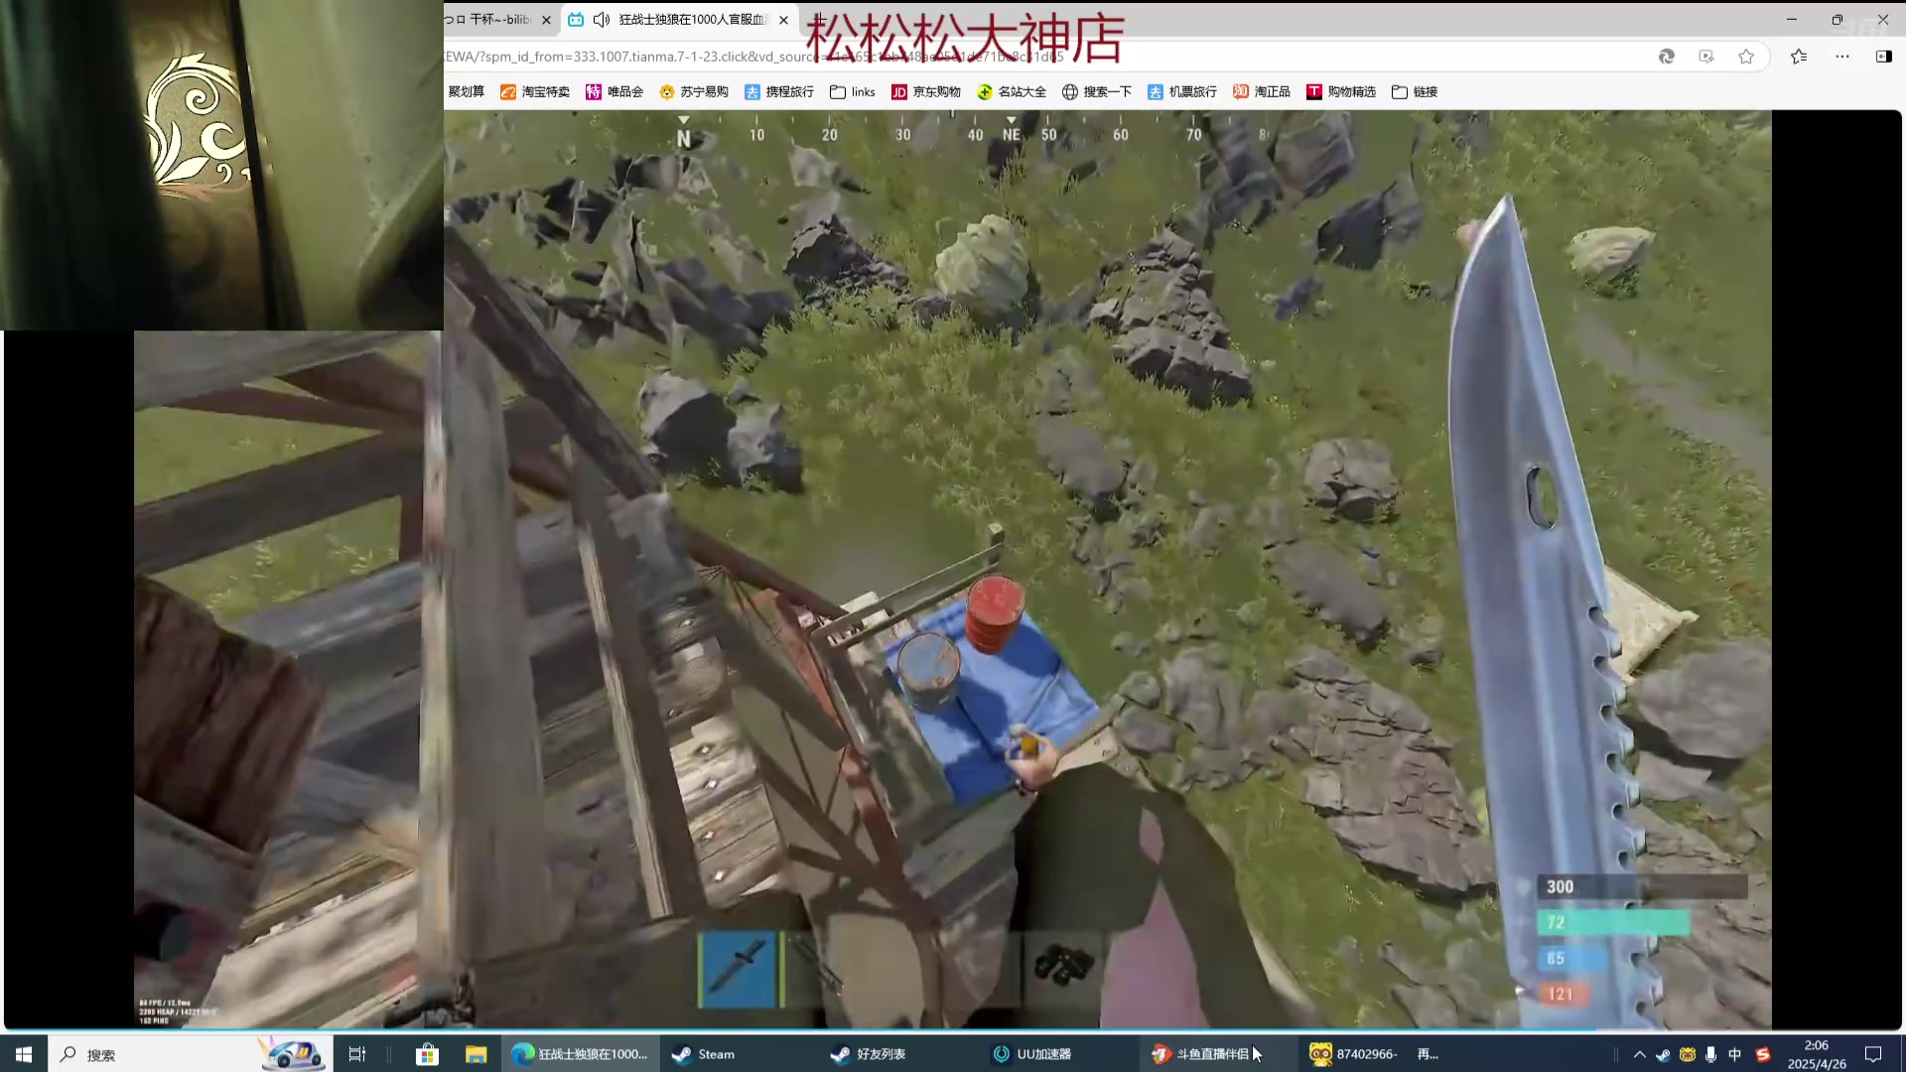
Task: Mute the playing bilibili tab audio
Action: tap(601, 20)
